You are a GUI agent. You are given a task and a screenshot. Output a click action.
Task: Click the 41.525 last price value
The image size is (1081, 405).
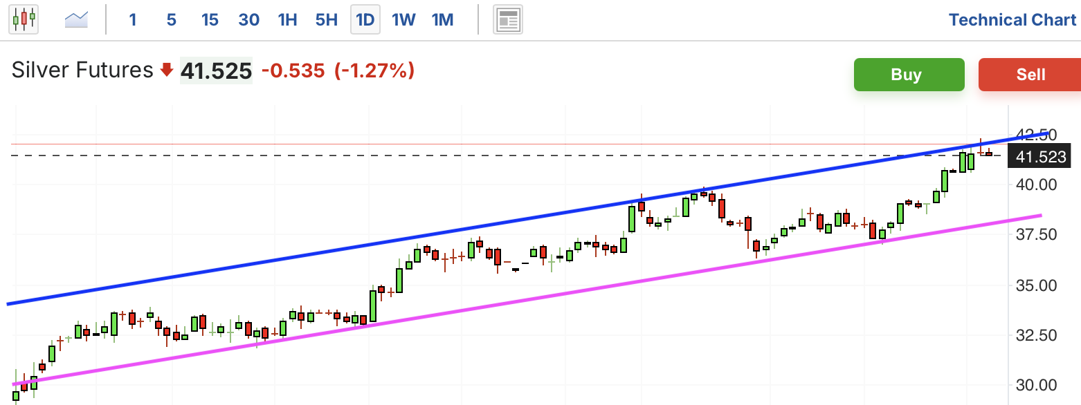(216, 70)
